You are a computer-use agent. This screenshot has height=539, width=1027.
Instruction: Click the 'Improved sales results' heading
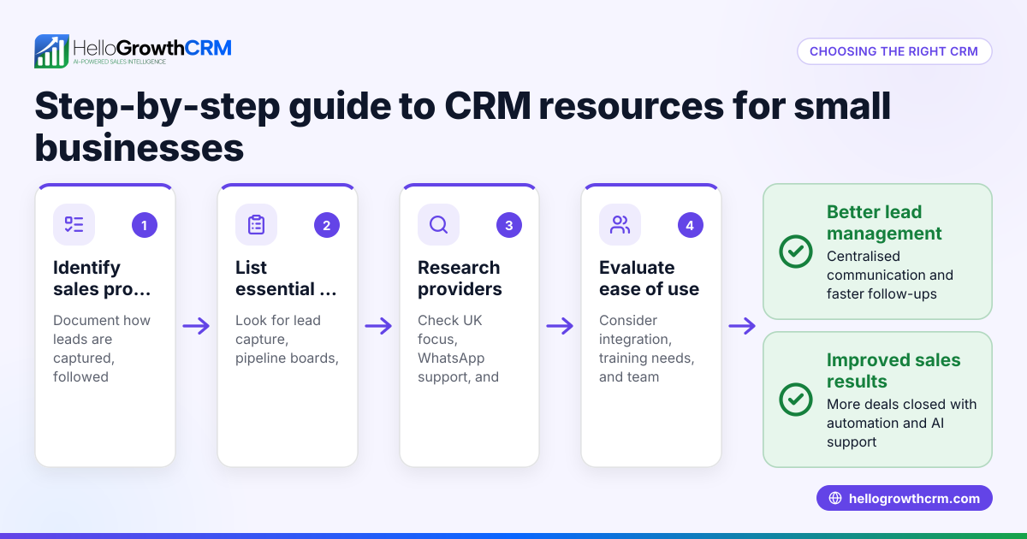[x=893, y=370]
